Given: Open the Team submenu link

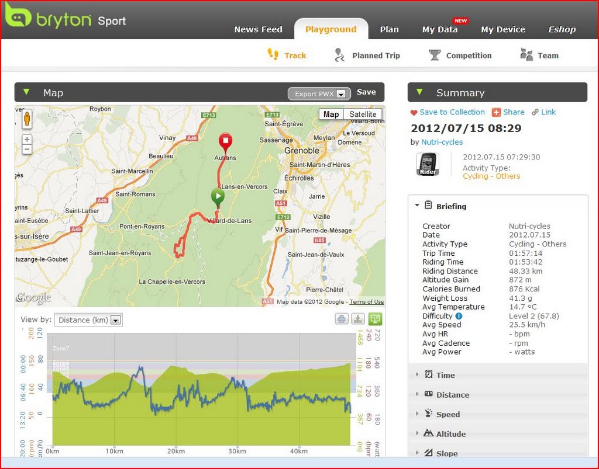Looking at the screenshot, I should tap(548, 55).
